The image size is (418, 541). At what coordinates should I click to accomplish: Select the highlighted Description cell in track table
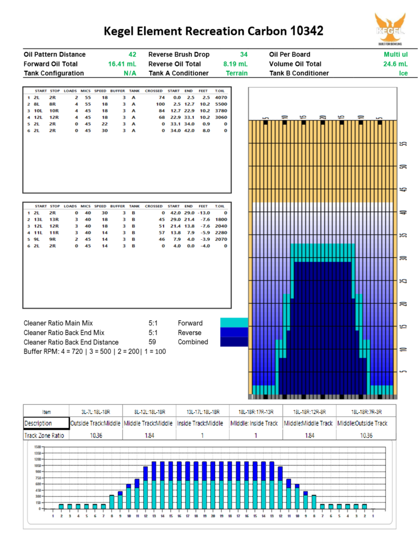pyautogui.click(x=46, y=423)
